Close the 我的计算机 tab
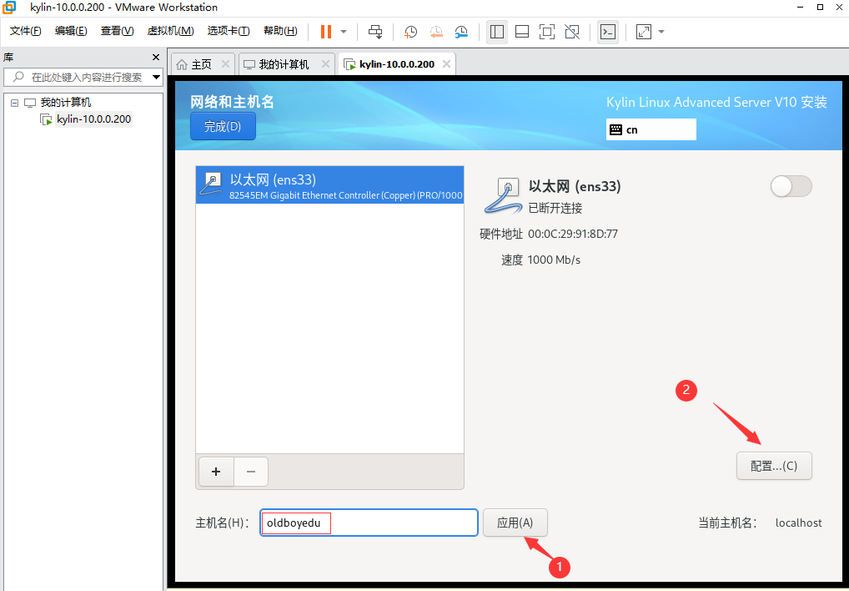Image resolution: width=849 pixels, height=591 pixels. (325, 64)
